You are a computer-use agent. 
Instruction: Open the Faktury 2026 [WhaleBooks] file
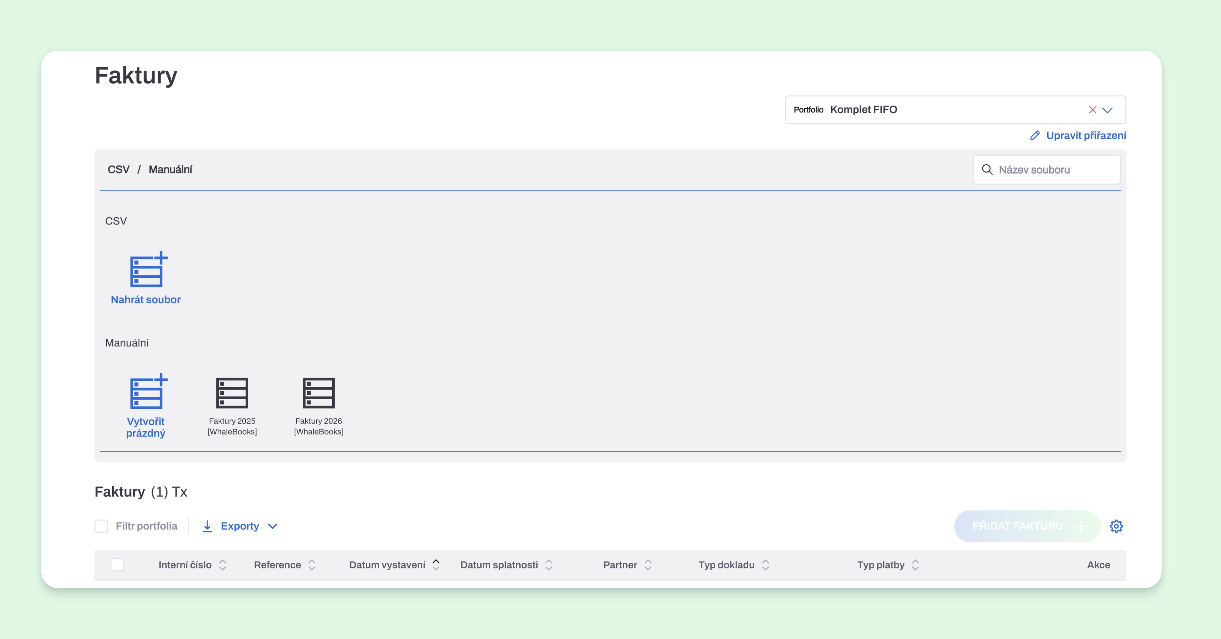click(319, 406)
